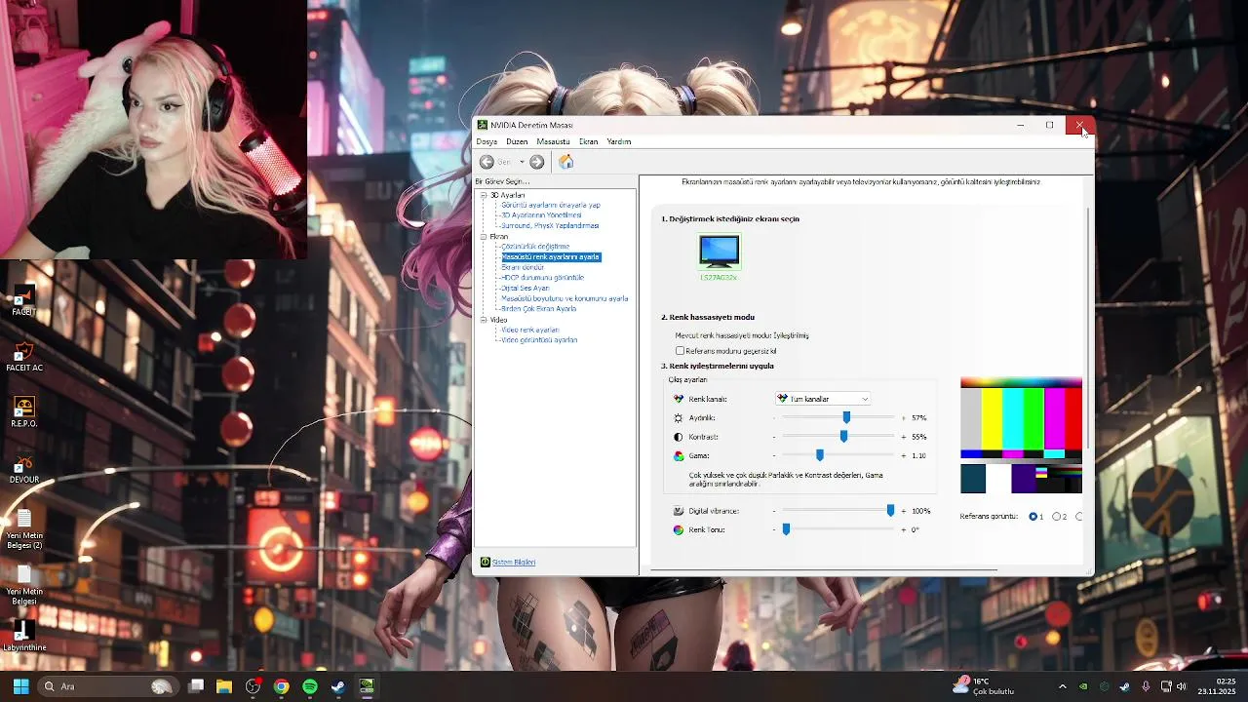1248x702 pixels.
Task: Open the Windows Start menu
Action: (20, 686)
